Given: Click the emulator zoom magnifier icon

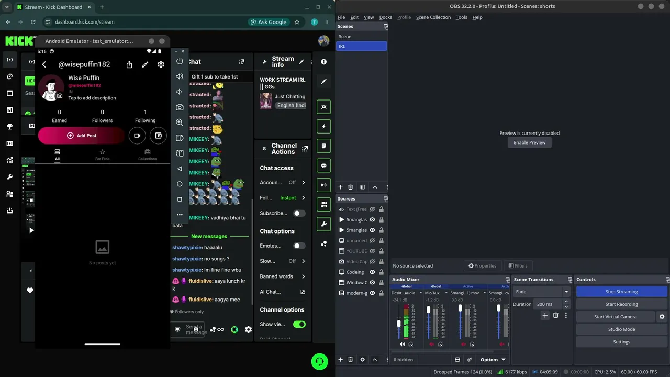Looking at the screenshot, I should click(180, 122).
